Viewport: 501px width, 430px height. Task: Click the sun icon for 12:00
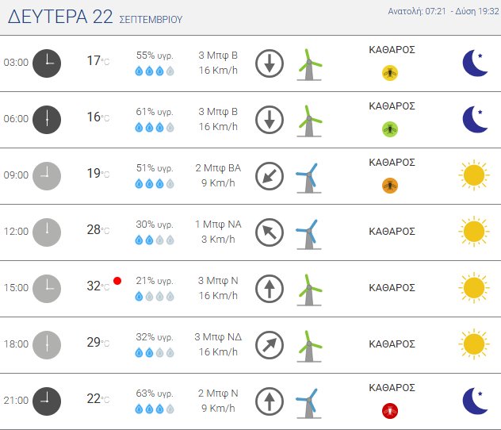click(x=473, y=231)
